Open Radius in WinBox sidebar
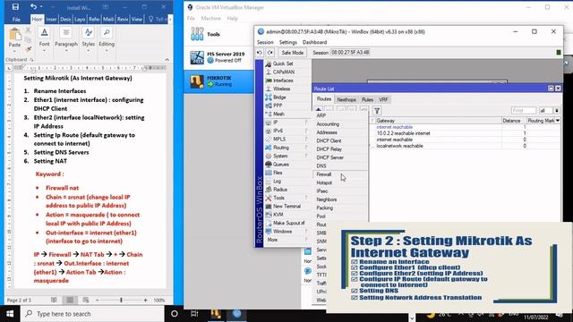Screen dimensions: 573x322 [x=280, y=190]
